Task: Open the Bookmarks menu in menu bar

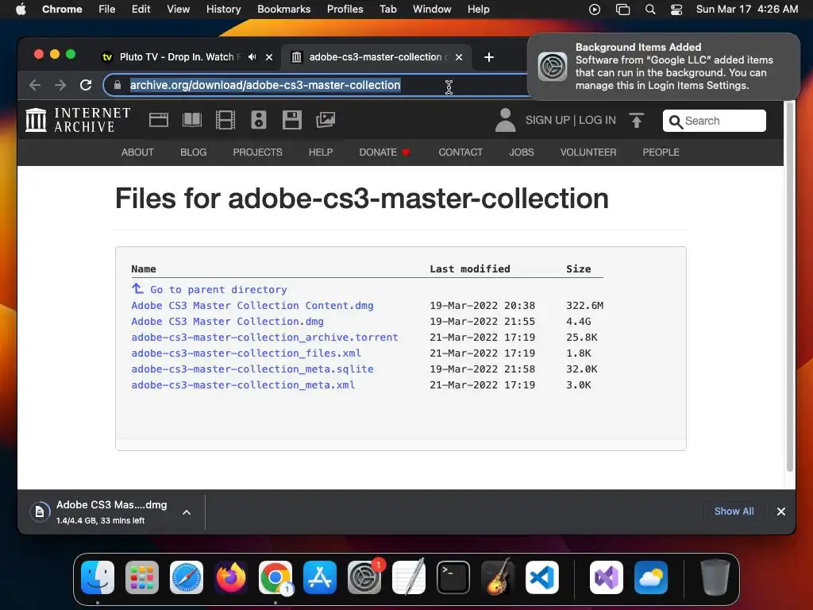Action: pos(283,10)
